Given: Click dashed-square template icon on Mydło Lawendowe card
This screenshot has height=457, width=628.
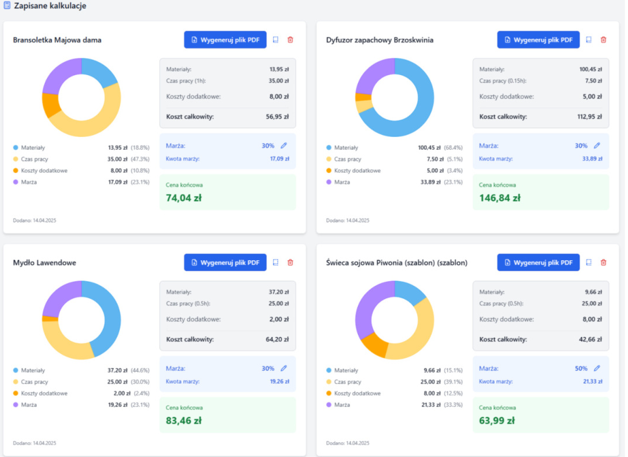Looking at the screenshot, I should [276, 263].
